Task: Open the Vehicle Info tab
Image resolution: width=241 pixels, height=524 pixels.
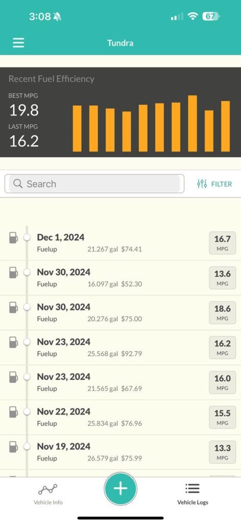Action: coord(48,494)
